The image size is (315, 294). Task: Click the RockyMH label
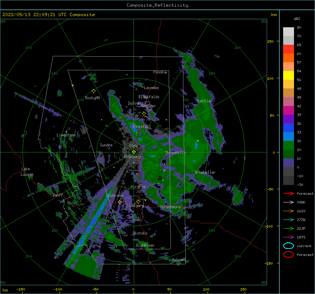click(92, 98)
